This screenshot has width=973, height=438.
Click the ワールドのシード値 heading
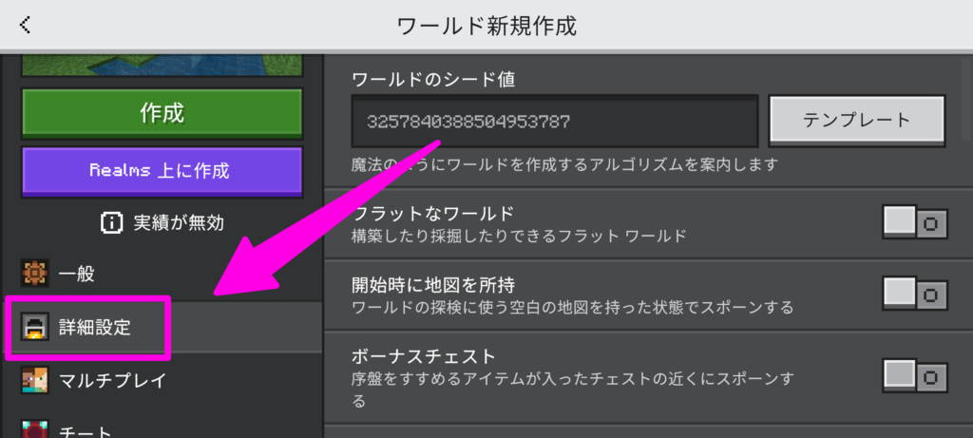coord(433,80)
